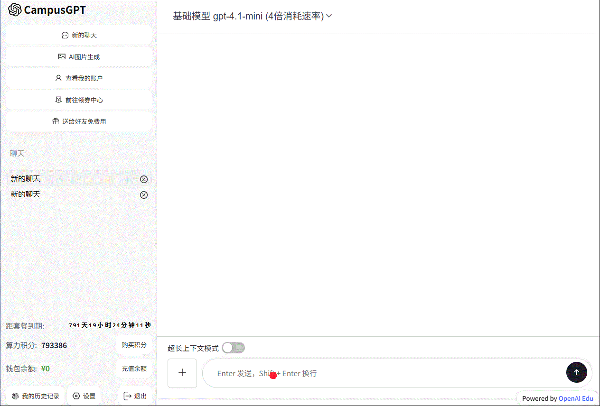Delete the second 新的聊天 conversation icon

144,195
